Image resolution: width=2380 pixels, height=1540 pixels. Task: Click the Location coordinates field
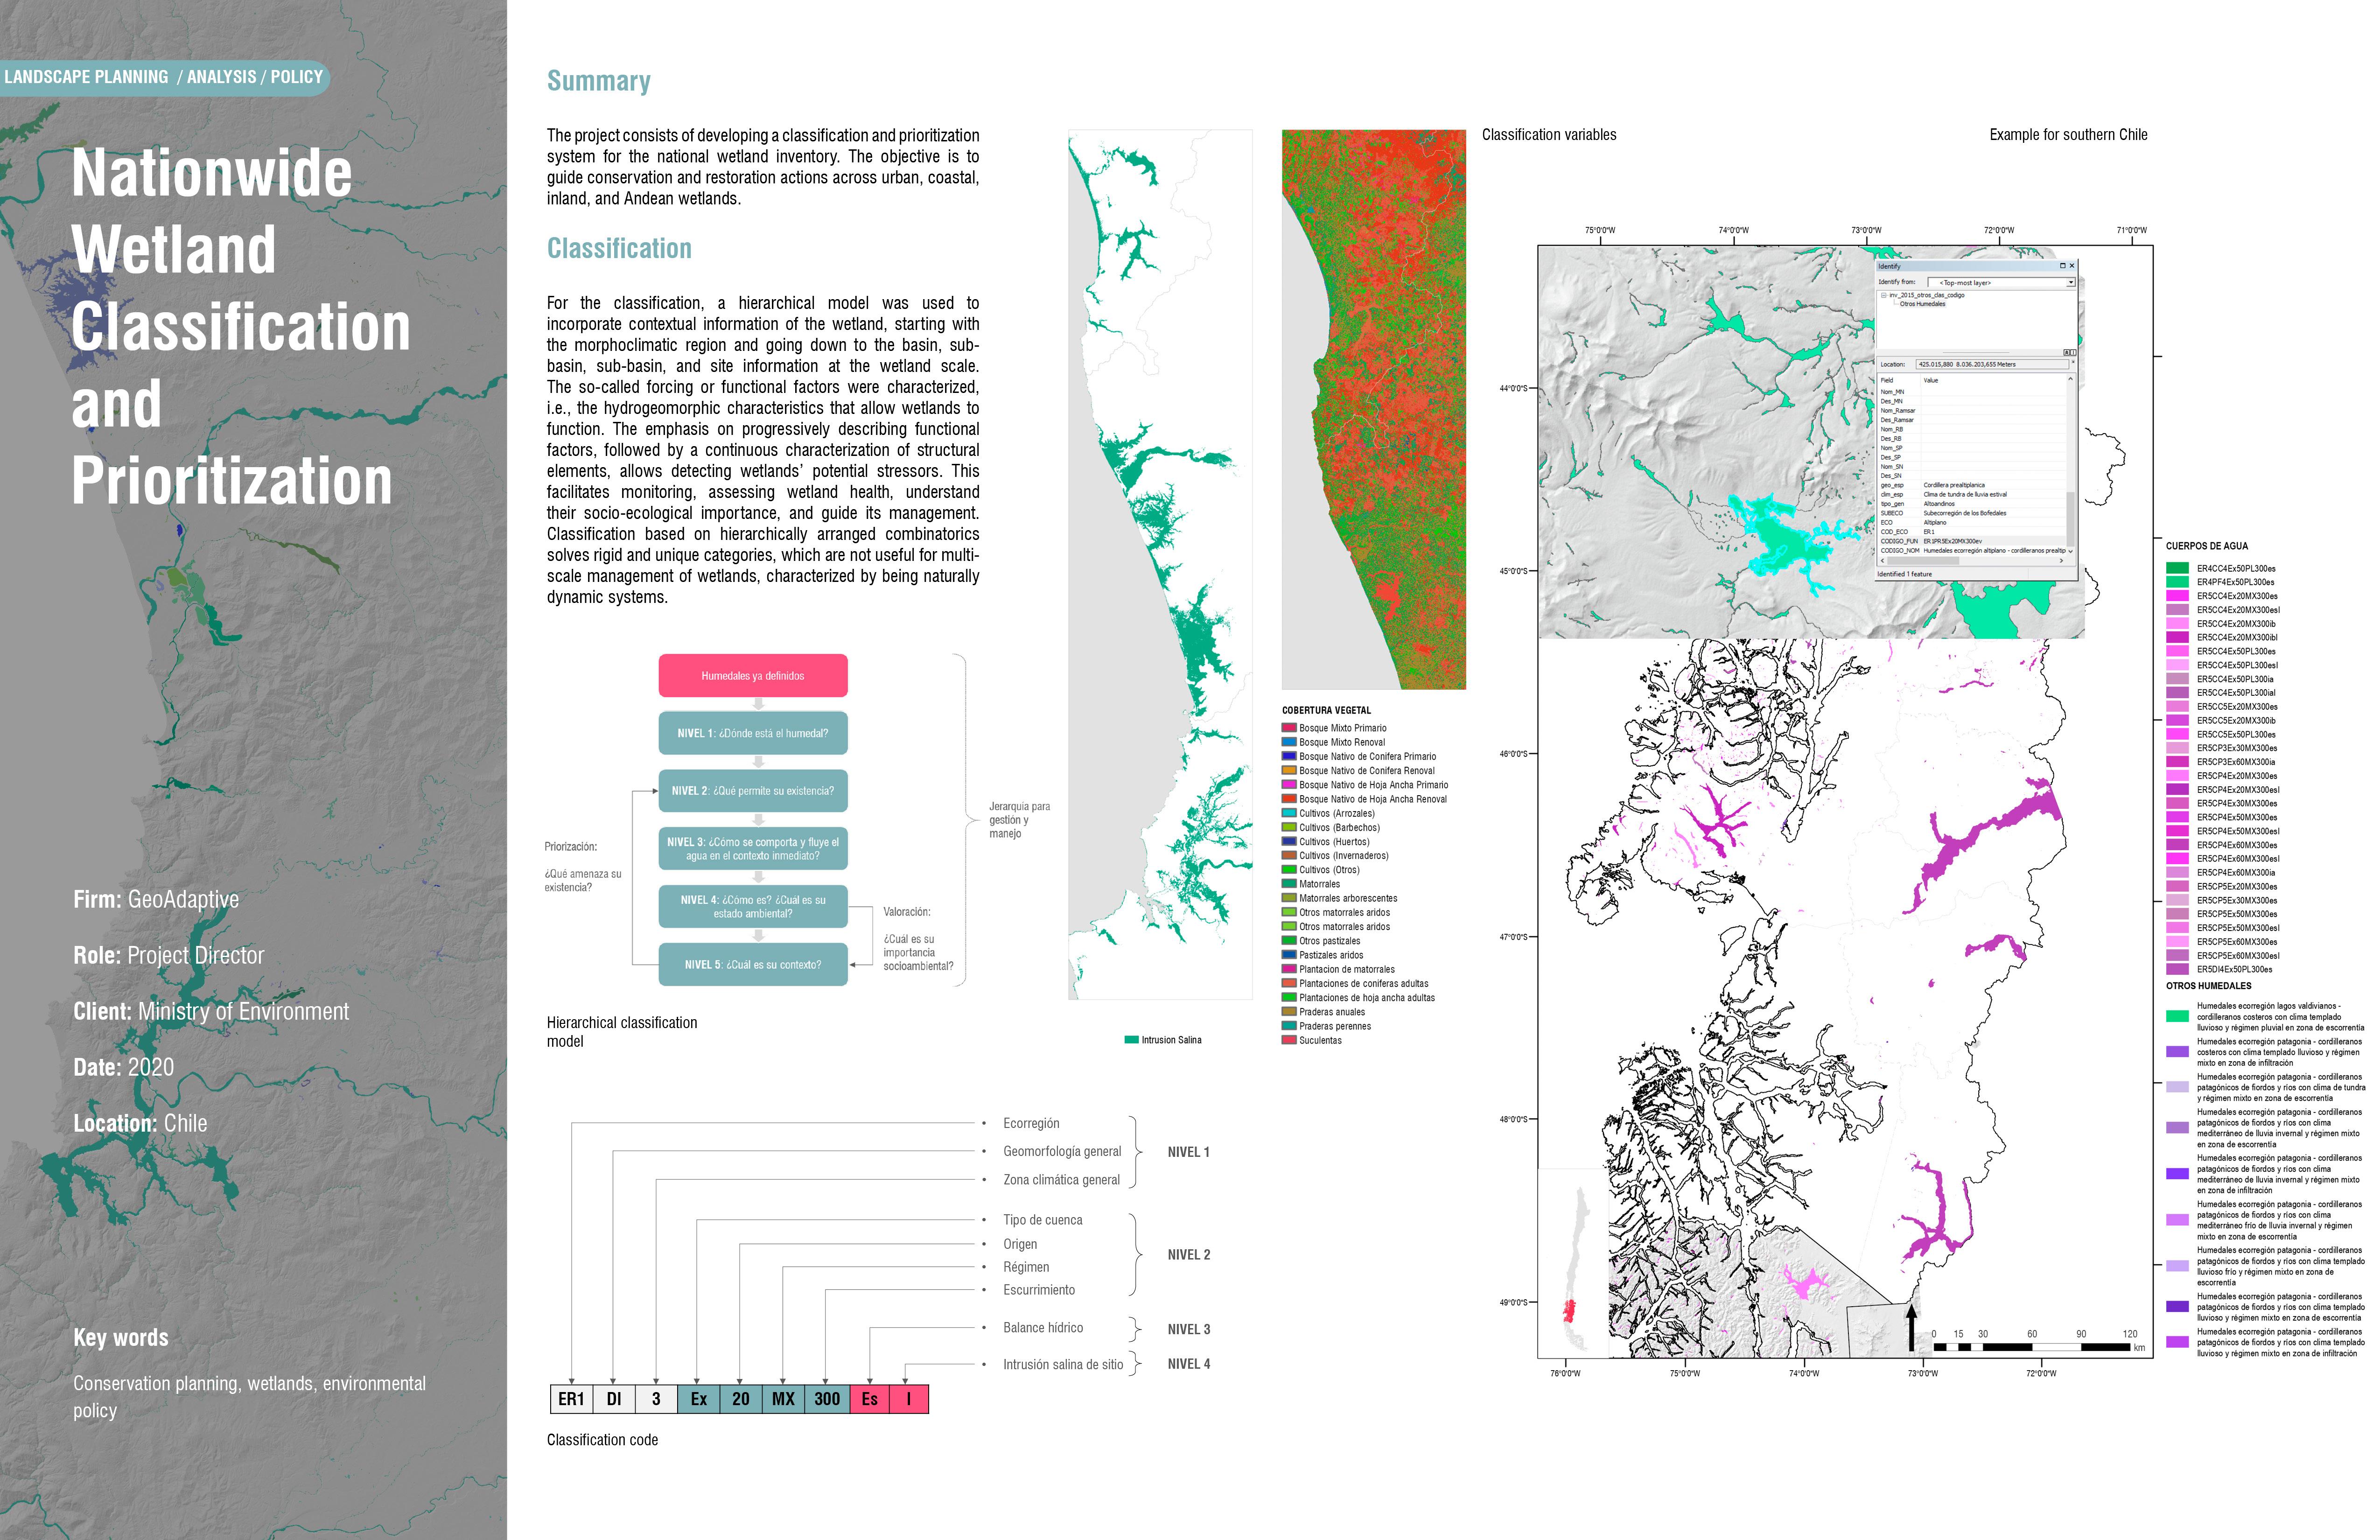click(1992, 364)
